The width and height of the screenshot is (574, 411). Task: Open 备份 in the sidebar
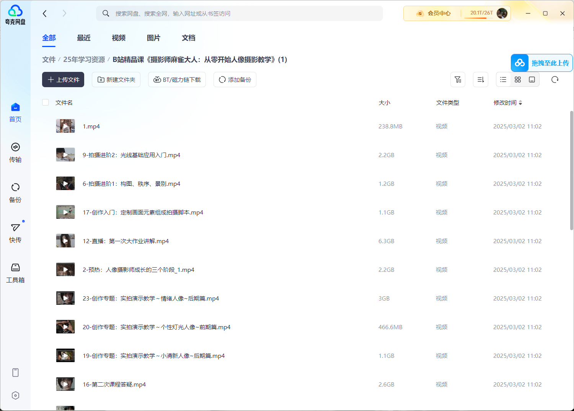tap(15, 193)
